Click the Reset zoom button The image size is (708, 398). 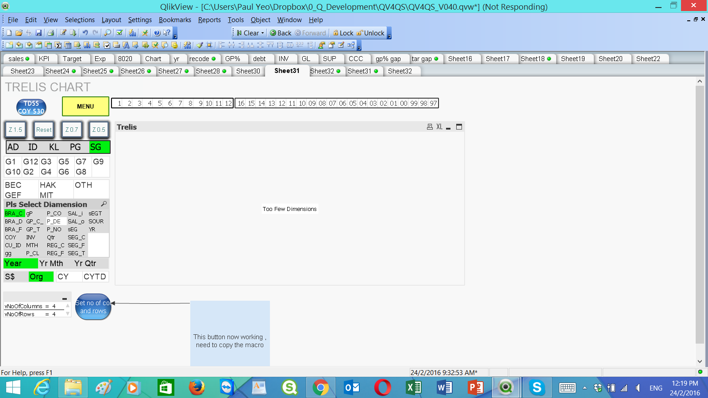[44, 130]
